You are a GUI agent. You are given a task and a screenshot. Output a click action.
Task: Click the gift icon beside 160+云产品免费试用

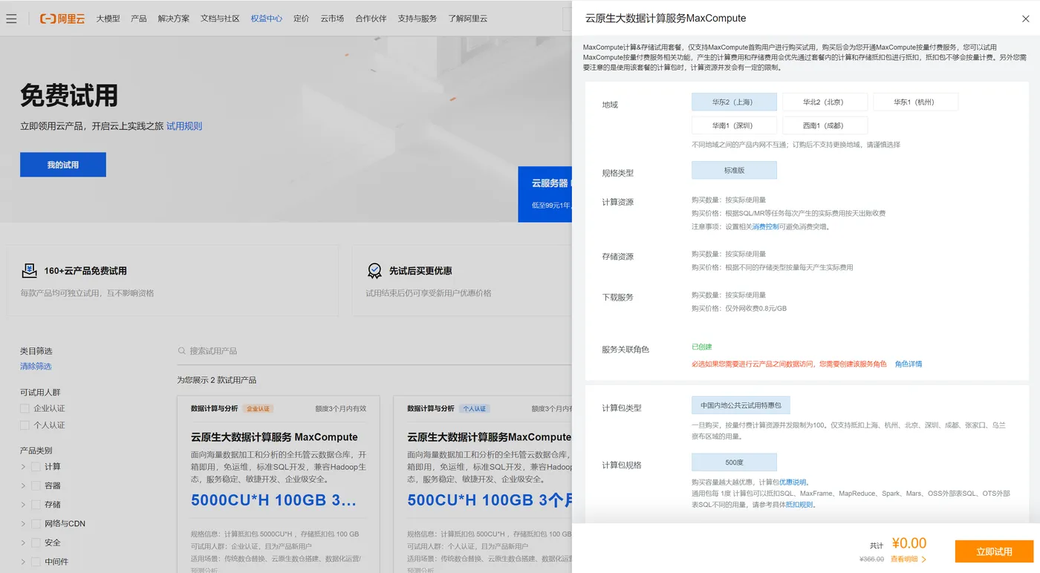coord(30,271)
